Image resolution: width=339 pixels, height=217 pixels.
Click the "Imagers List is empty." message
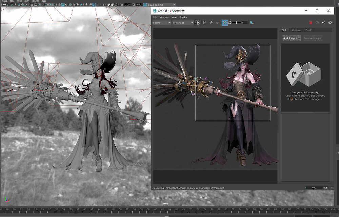[x=305, y=93]
